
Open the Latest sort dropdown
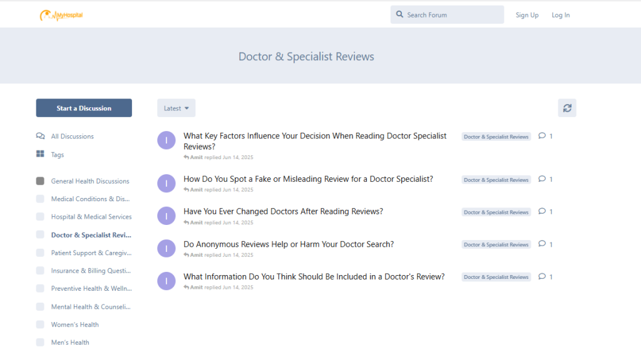(176, 108)
